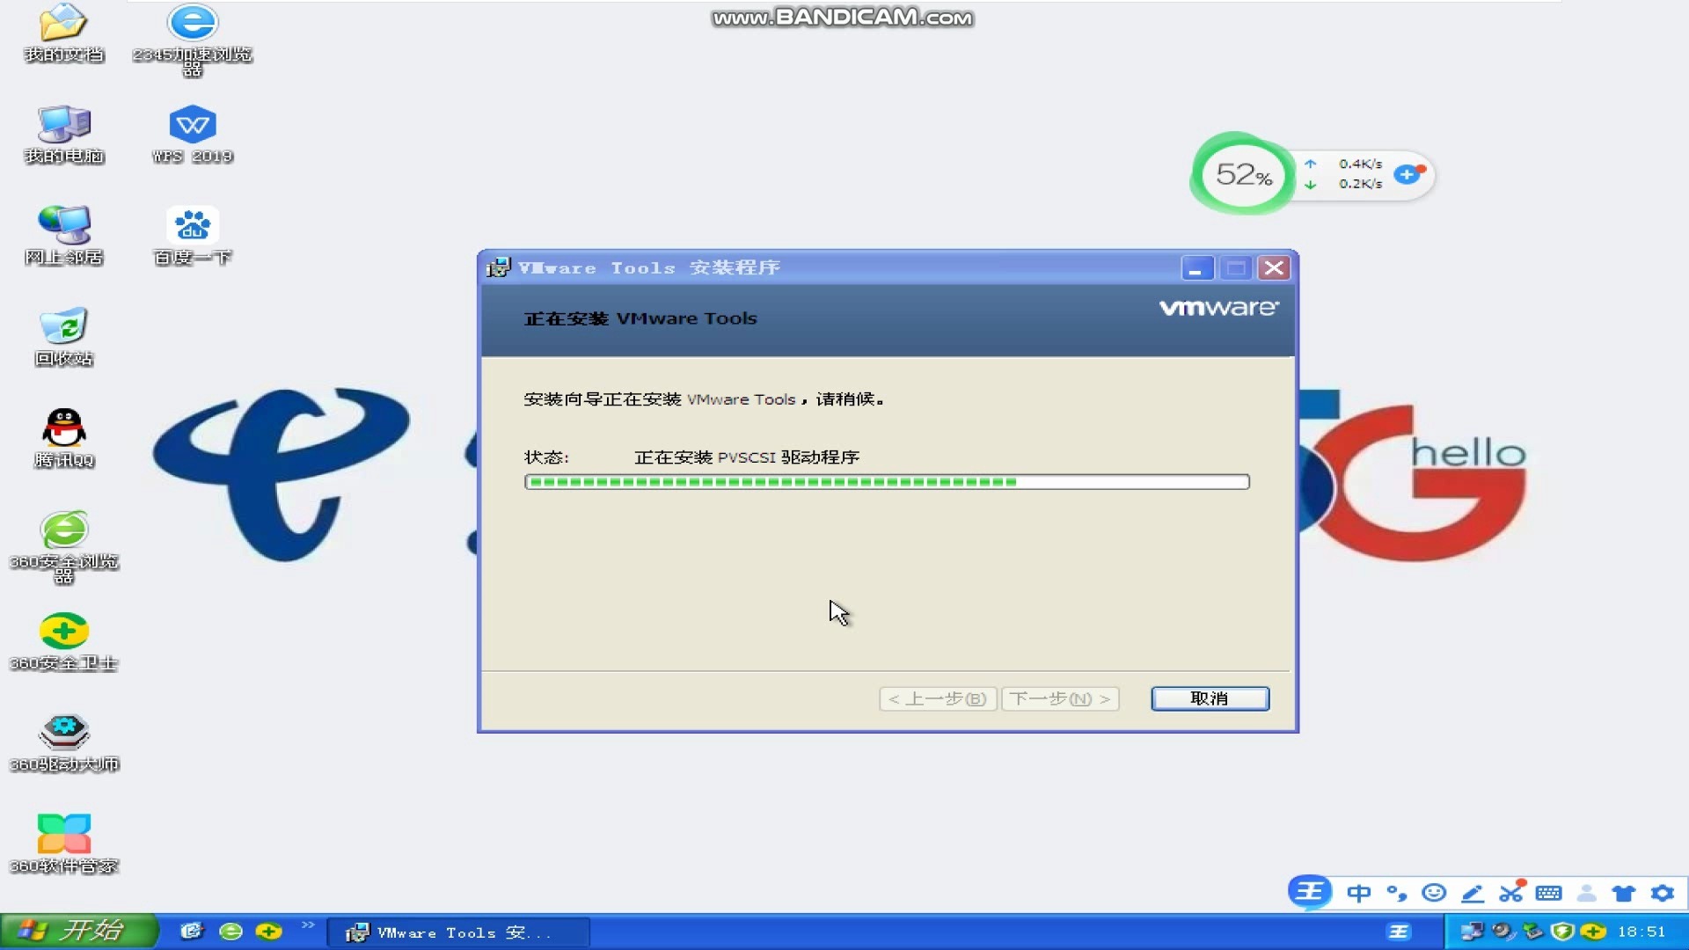The width and height of the screenshot is (1689, 950).
Task: Click the 52% memory usage ball
Action: coord(1243,174)
